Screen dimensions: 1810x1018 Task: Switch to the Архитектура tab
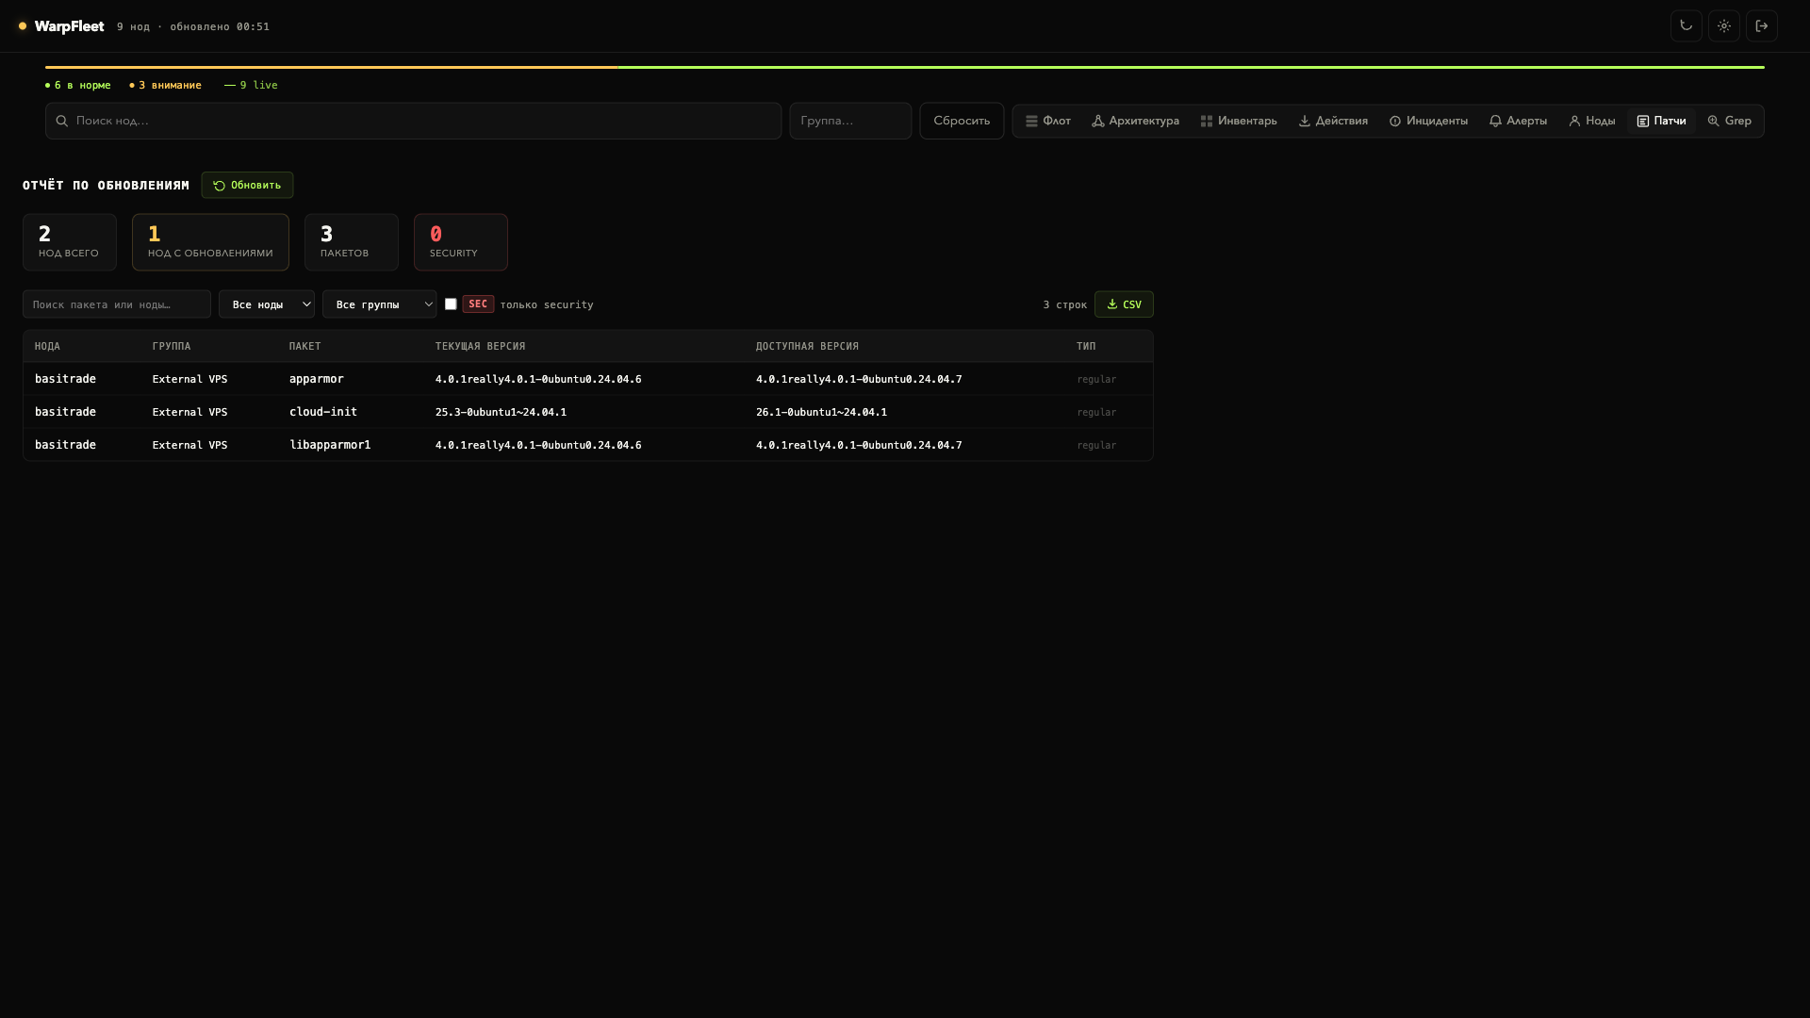pos(1135,121)
